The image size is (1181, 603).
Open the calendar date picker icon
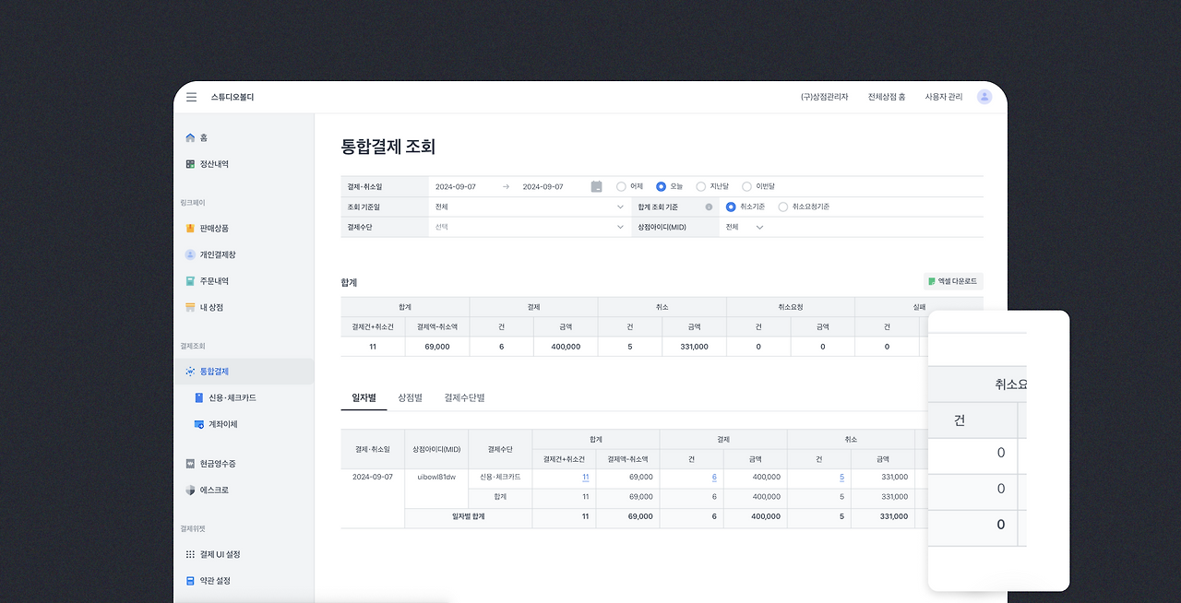coord(597,186)
